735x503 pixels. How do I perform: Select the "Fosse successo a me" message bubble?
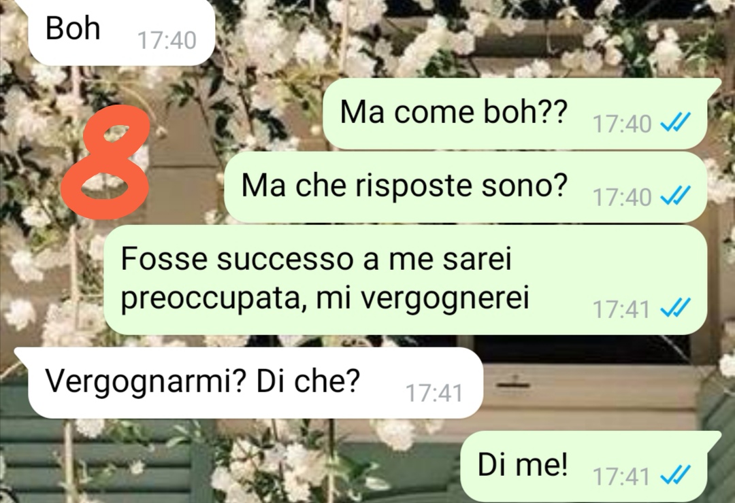click(405, 279)
